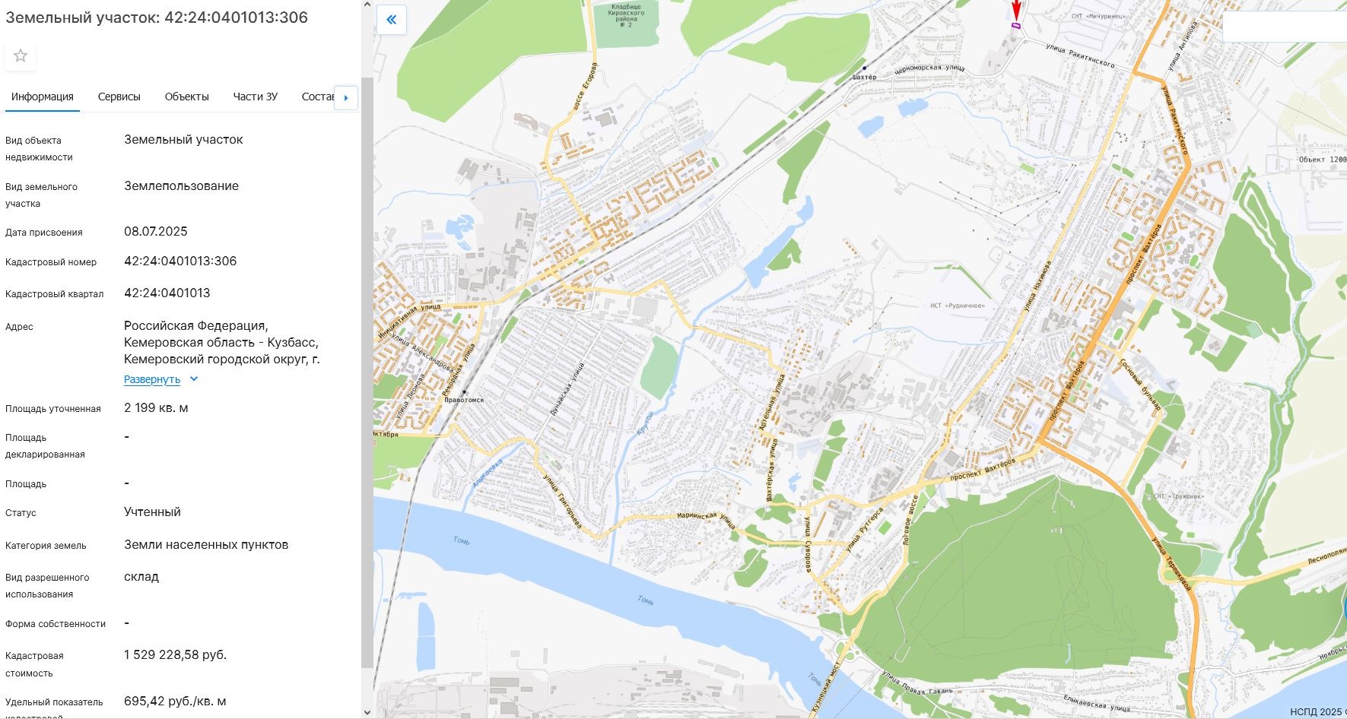Click the red arrow marker on map
The height and width of the screenshot is (719, 1347).
point(1016,10)
